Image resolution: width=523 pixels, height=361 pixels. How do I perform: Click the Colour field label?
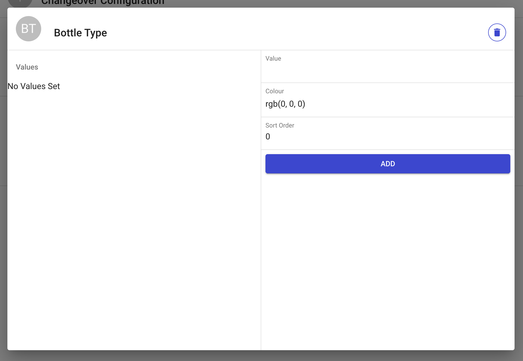tap(274, 91)
